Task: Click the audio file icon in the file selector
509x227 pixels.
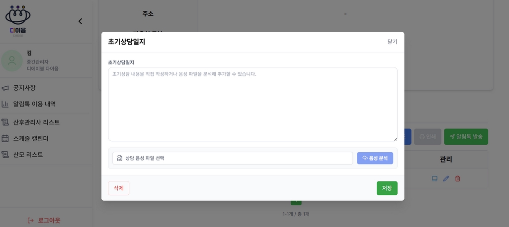Action: click(x=119, y=158)
